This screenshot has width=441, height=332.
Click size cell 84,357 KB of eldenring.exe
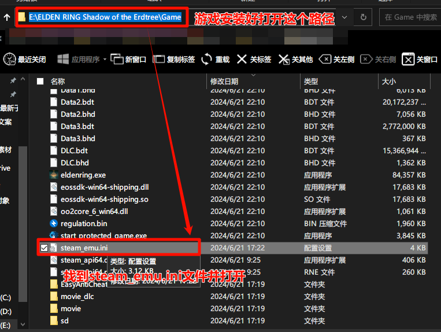click(409, 175)
